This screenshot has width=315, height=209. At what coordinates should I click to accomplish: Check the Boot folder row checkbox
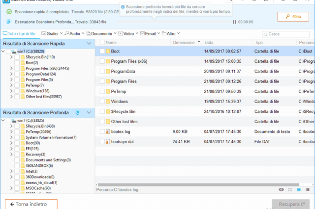(x=102, y=51)
